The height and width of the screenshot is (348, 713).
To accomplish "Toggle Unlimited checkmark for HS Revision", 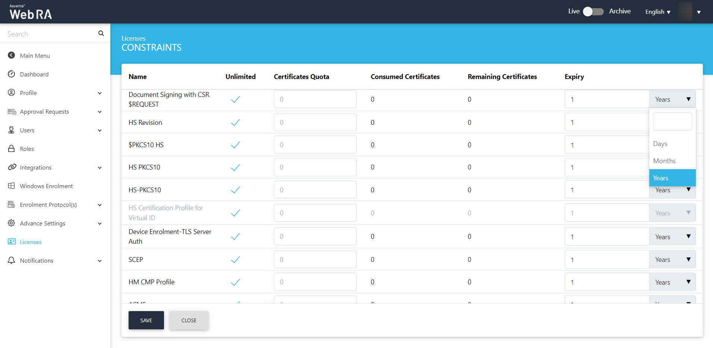I will [x=235, y=123].
